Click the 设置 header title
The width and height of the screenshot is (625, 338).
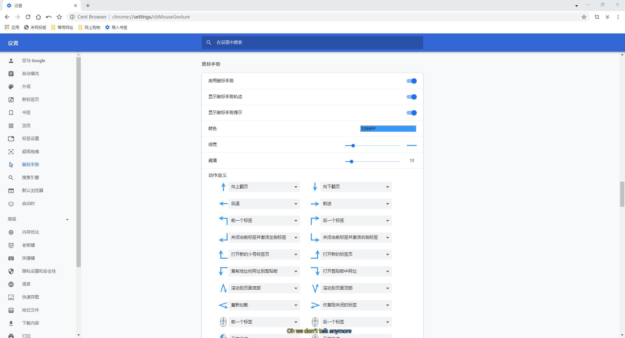coord(13,43)
